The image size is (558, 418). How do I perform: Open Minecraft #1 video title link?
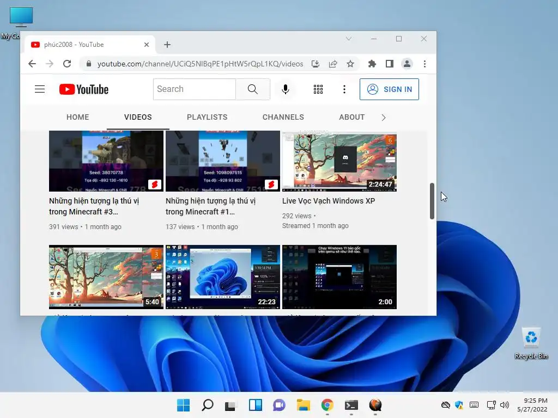[211, 206]
